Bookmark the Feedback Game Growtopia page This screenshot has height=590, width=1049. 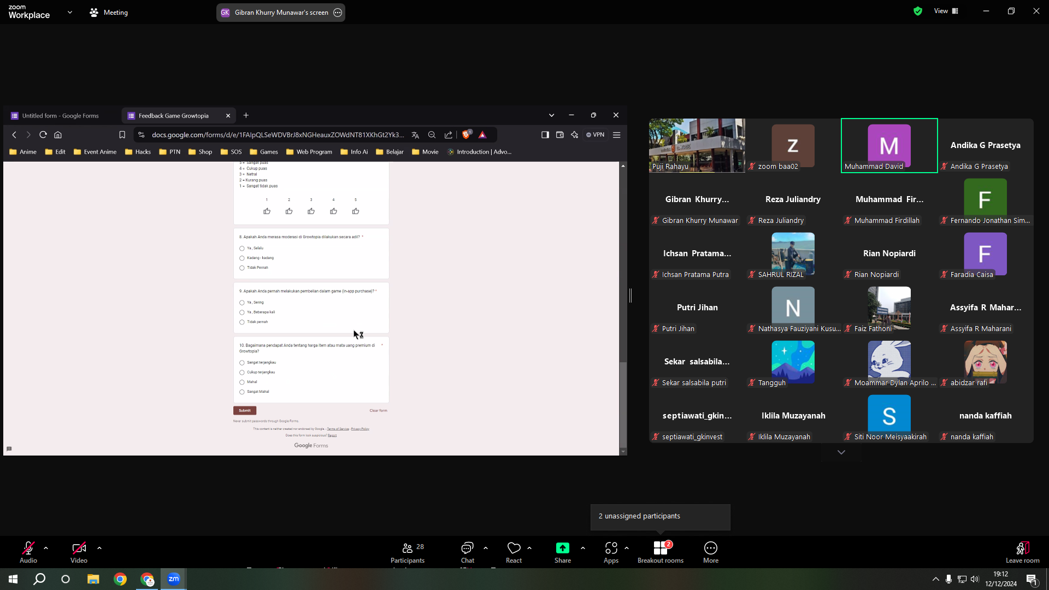tap(122, 135)
